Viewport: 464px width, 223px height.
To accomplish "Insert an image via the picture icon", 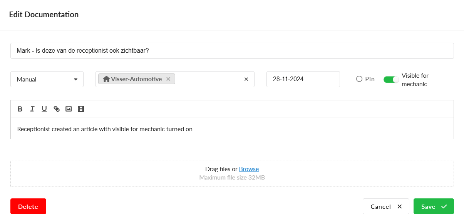I will pos(69,109).
